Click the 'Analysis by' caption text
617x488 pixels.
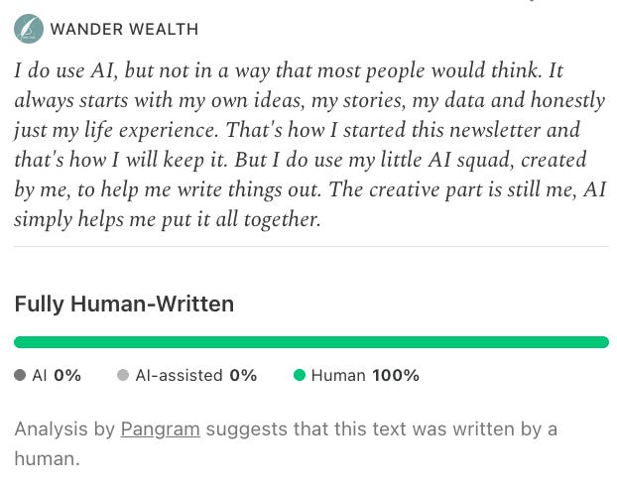[x=64, y=429]
